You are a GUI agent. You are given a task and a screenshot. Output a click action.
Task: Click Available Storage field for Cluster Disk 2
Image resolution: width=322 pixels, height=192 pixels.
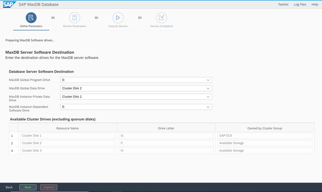(x=265, y=143)
